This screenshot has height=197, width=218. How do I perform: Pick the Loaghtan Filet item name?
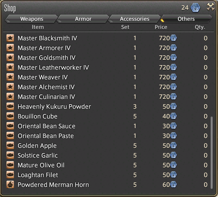coord(38,175)
